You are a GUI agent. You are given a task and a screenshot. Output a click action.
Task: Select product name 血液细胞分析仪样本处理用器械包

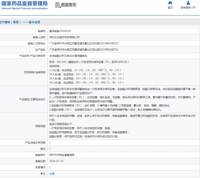pos(68,56)
